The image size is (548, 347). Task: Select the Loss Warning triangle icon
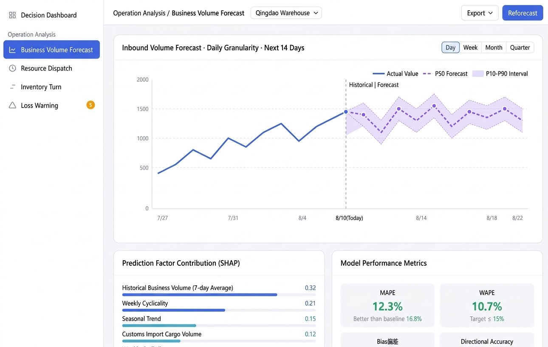coord(12,105)
